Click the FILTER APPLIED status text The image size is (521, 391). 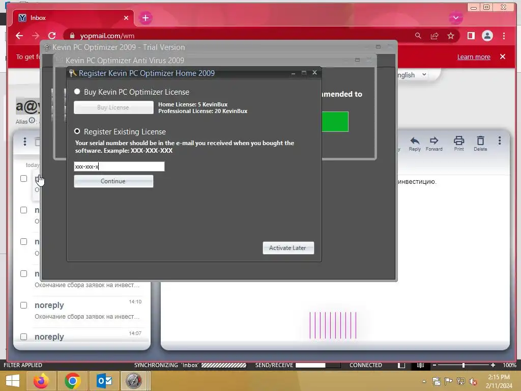point(22,365)
